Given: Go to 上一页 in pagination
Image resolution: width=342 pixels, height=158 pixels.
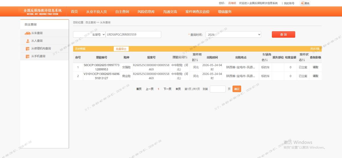Looking at the screenshot, I should (x=150, y=89).
